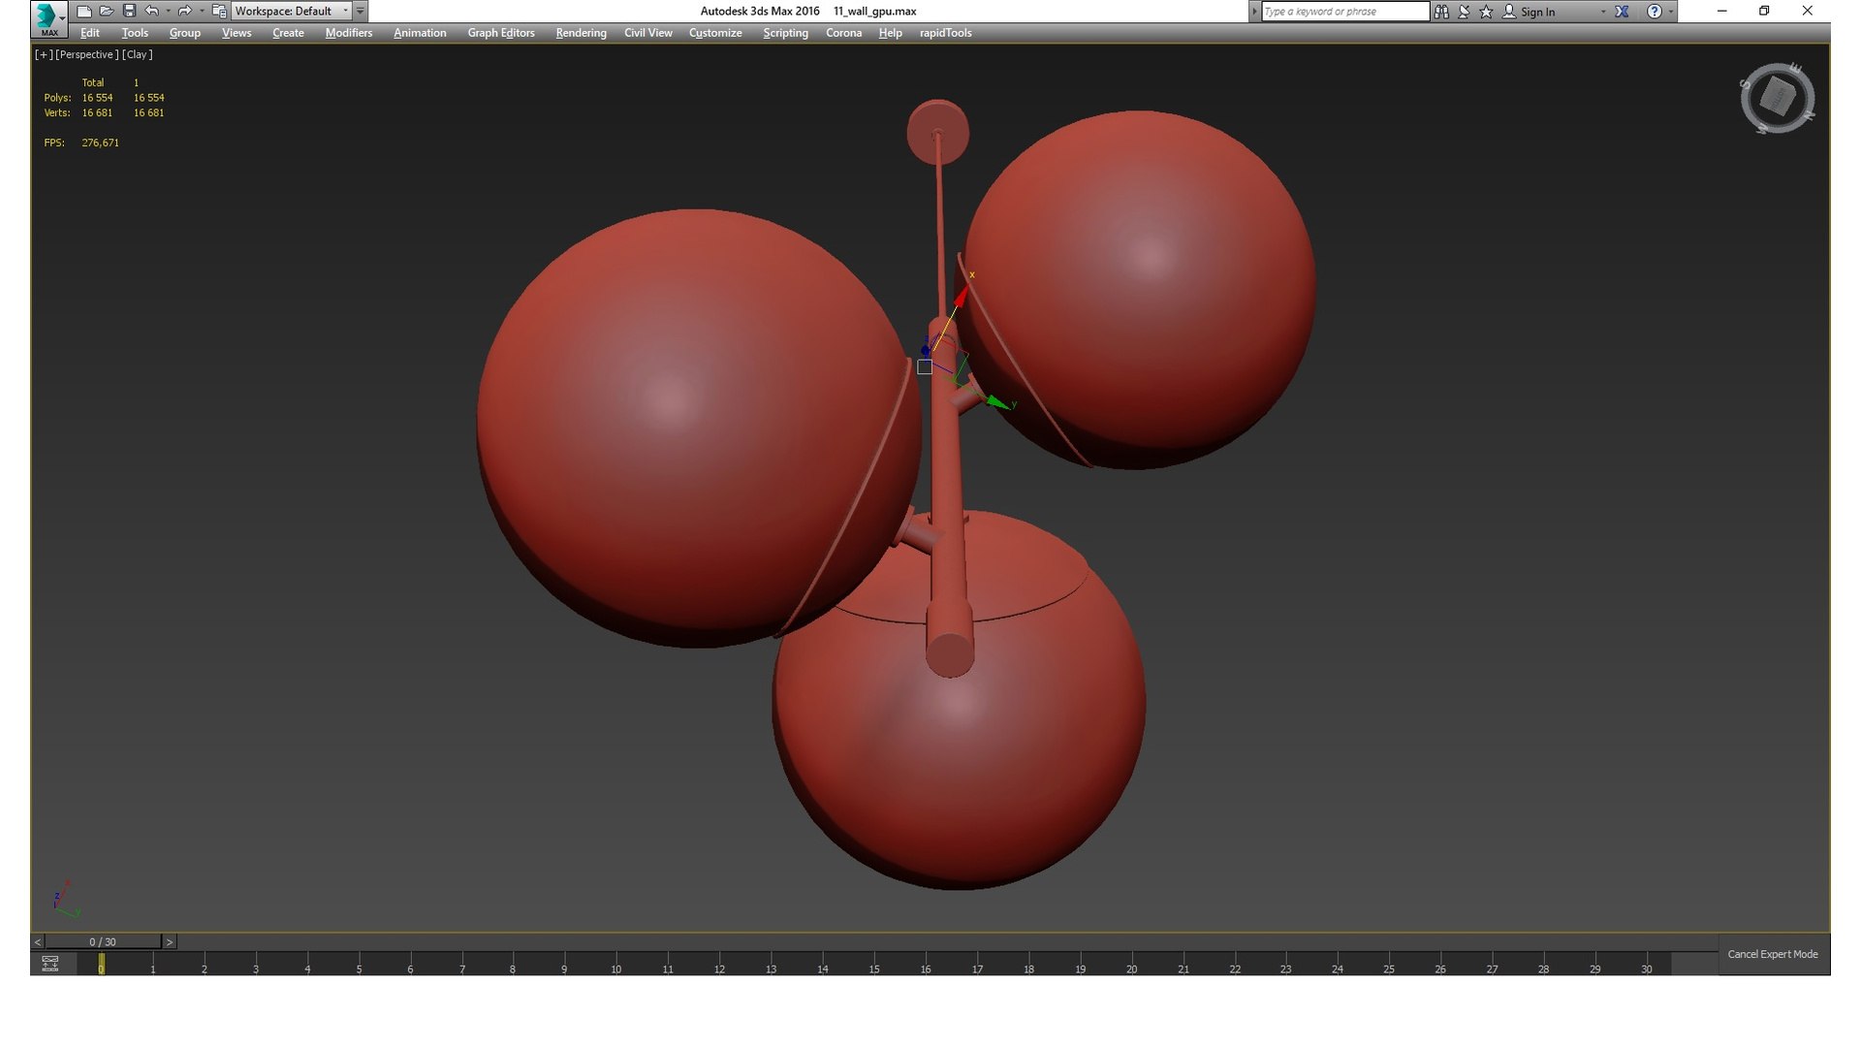Expand the search field arrow toggle

pos(1254,12)
